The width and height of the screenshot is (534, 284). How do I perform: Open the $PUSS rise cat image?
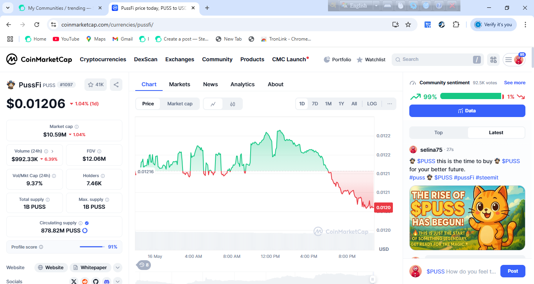[x=467, y=218]
